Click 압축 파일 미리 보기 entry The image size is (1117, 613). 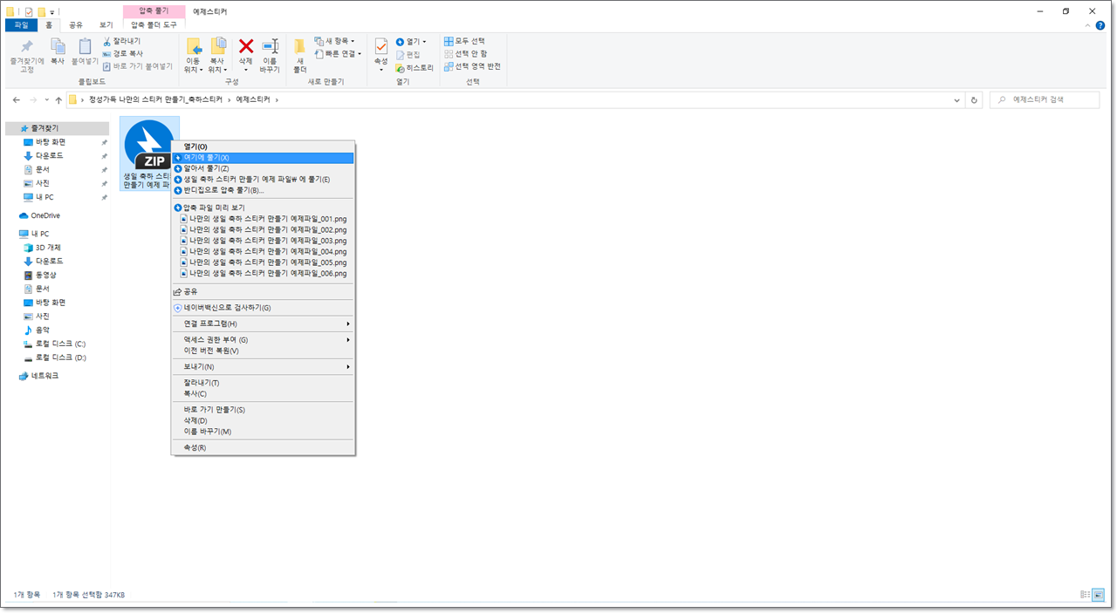point(263,208)
